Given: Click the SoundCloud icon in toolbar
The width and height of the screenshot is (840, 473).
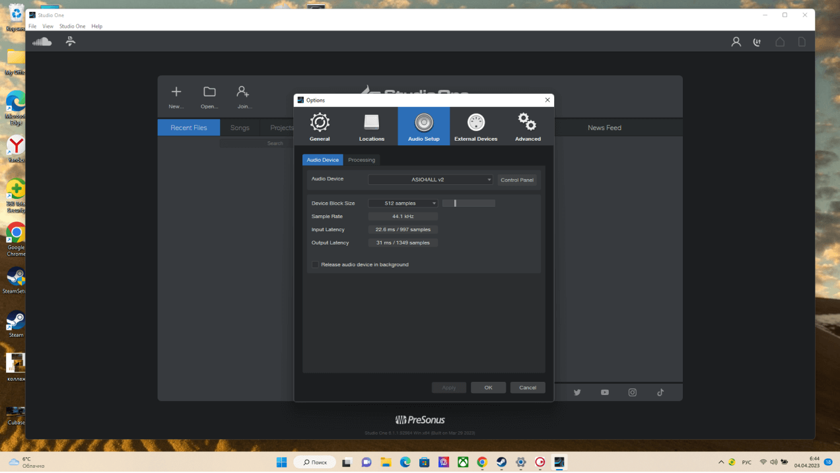Looking at the screenshot, I should (x=42, y=42).
